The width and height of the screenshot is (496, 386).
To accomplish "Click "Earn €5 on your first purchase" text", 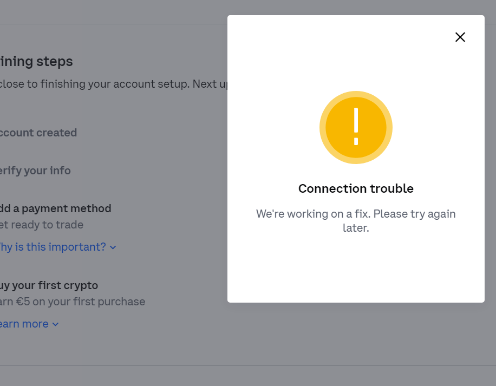I will tap(73, 302).
